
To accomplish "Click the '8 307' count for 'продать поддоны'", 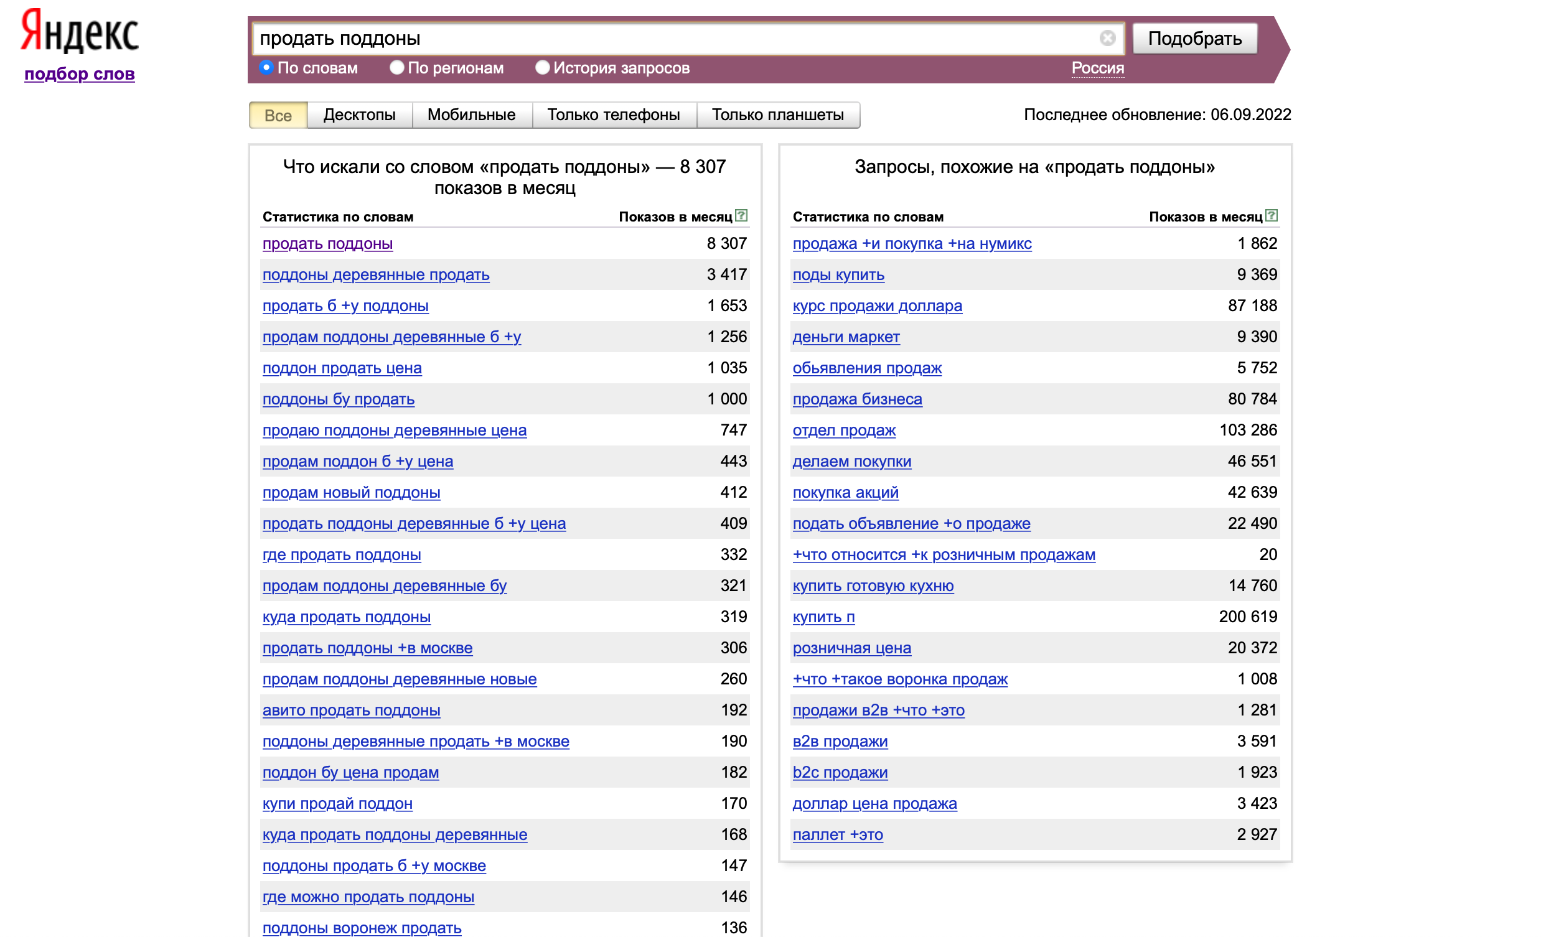I will pyautogui.click(x=727, y=243).
